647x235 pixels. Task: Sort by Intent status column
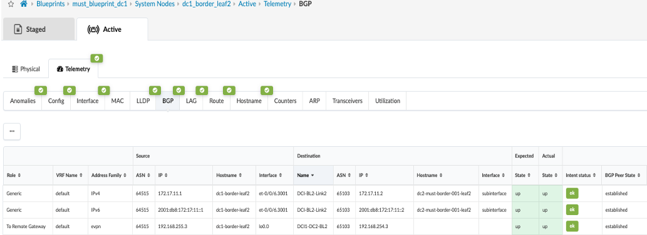[582, 176]
